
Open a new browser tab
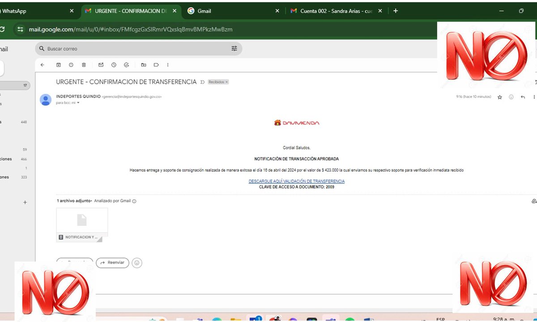point(396,11)
